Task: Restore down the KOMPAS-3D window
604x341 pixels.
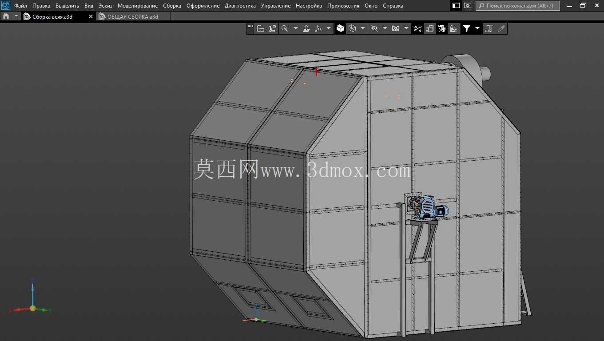Action: click(583, 5)
